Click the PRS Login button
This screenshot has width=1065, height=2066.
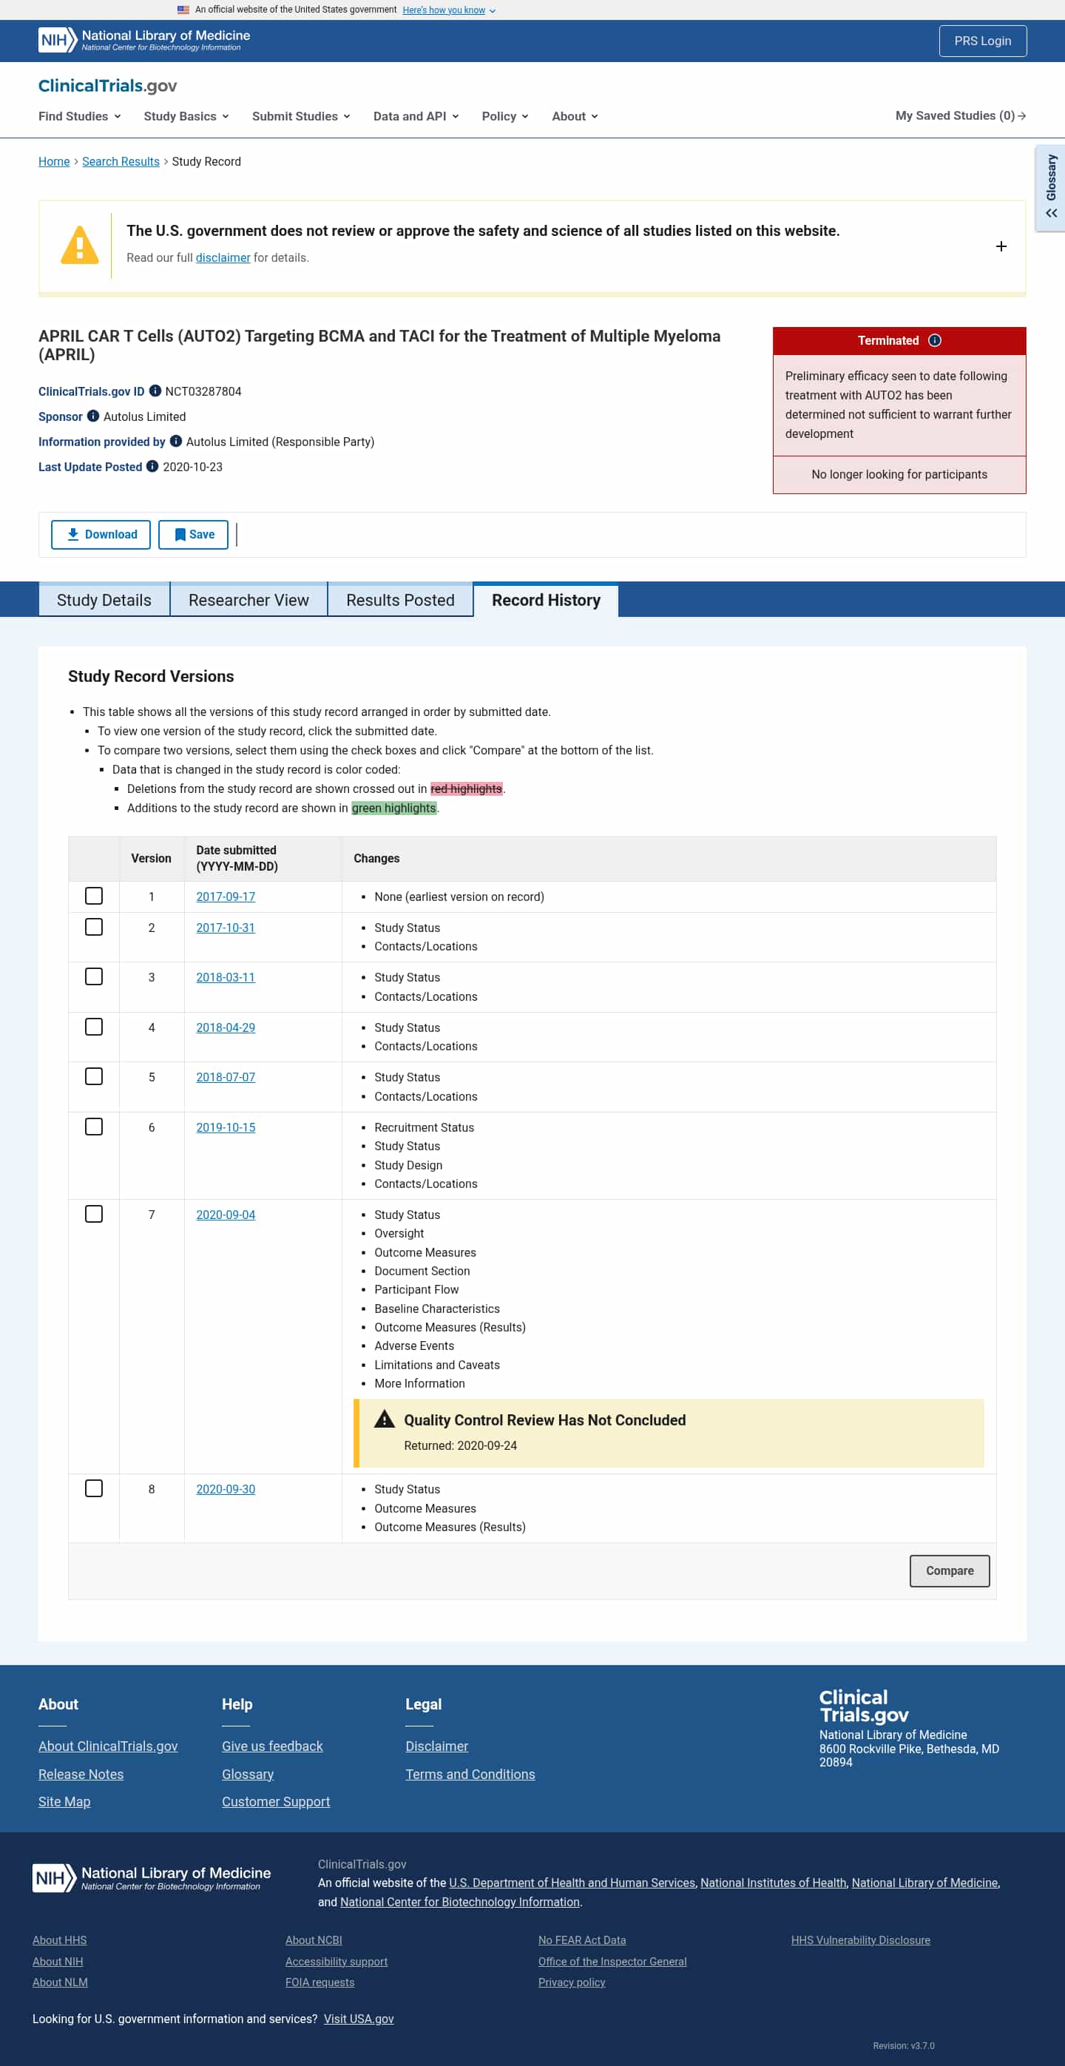click(x=982, y=41)
